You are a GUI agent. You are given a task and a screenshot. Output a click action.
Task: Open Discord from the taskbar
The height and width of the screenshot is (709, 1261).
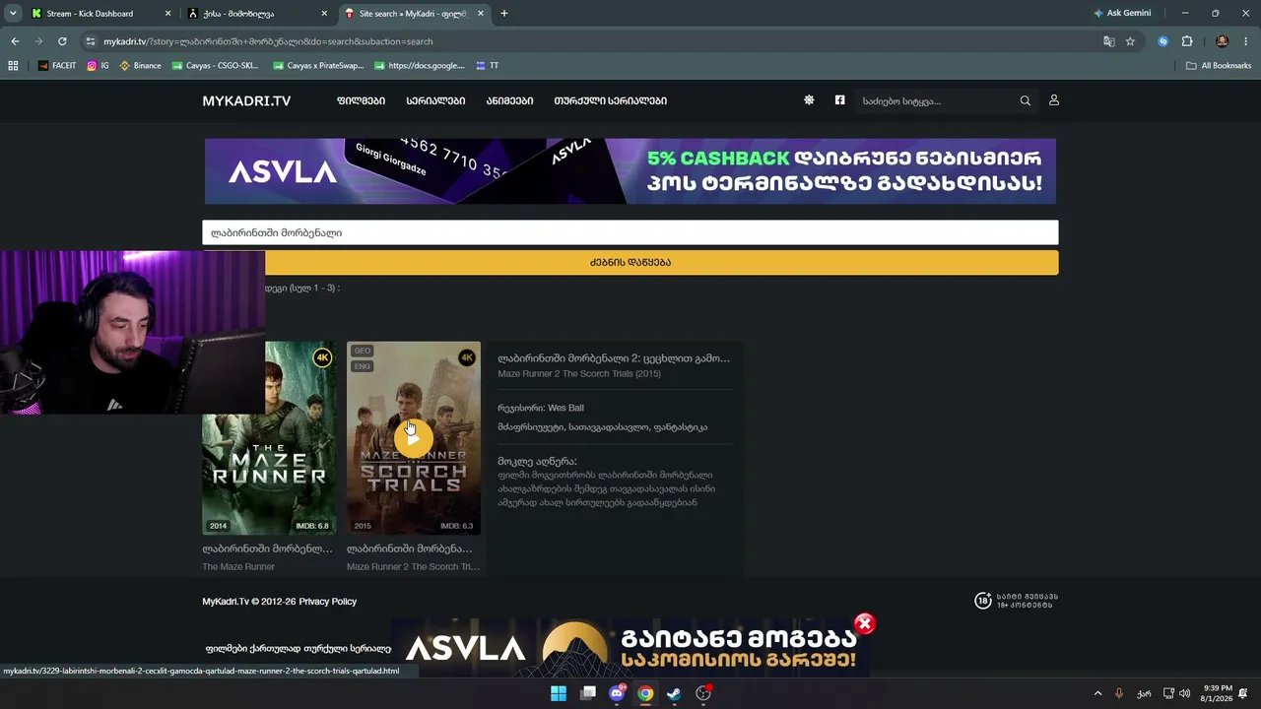(x=617, y=693)
